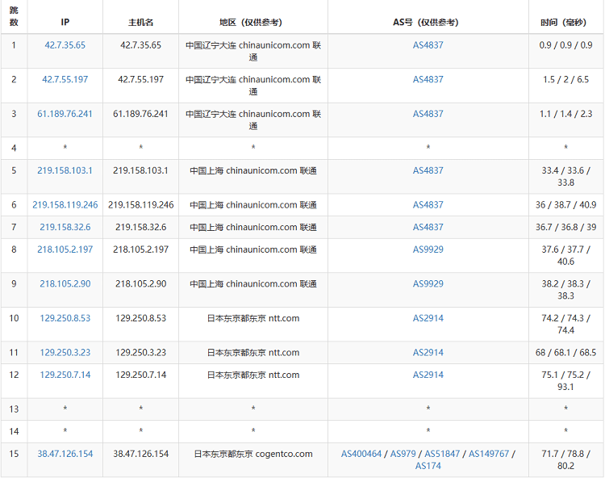Click the 跳数 column header

[x=14, y=16]
